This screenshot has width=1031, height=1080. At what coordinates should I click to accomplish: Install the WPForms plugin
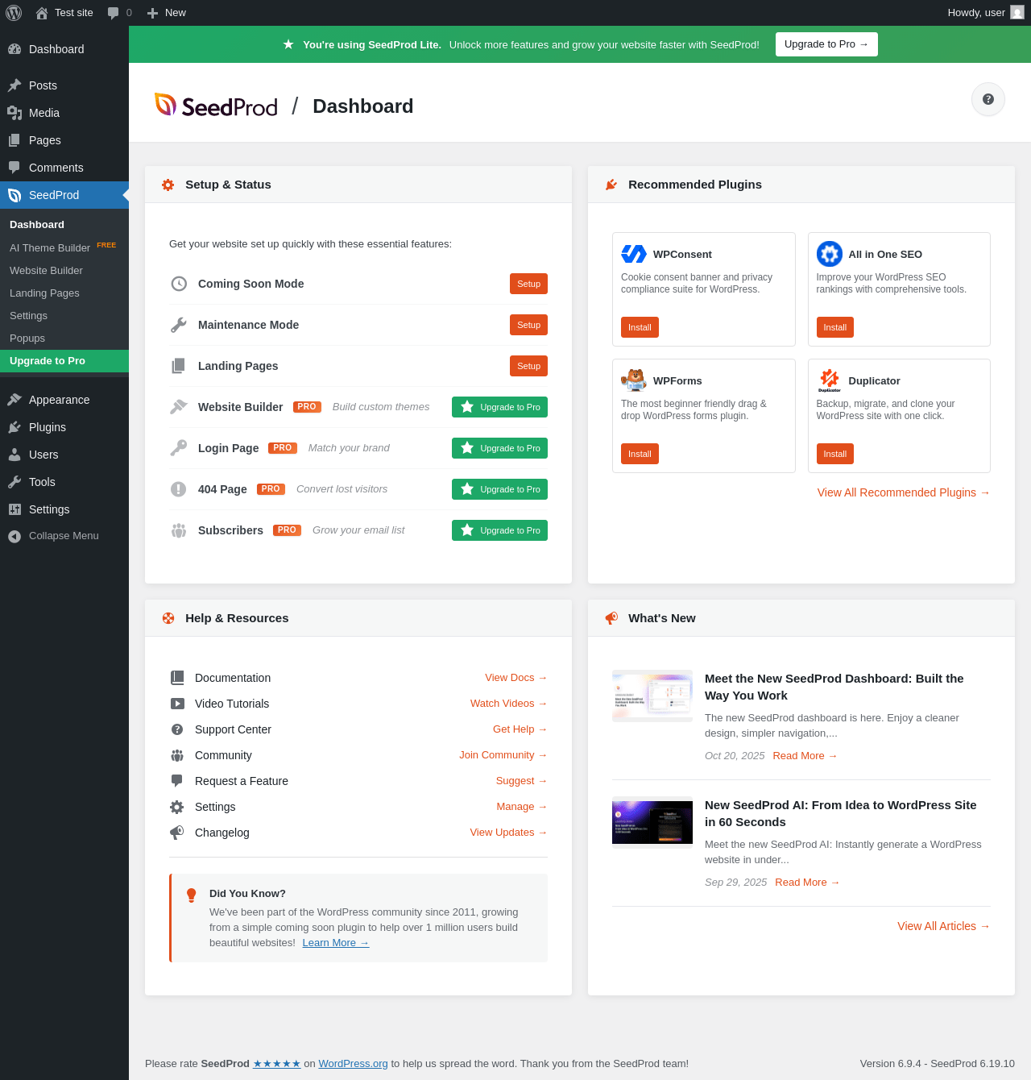640,454
